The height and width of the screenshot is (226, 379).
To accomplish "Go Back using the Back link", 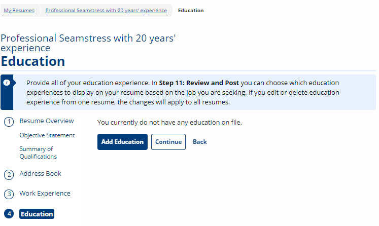I will pyautogui.click(x=200, y=142).
